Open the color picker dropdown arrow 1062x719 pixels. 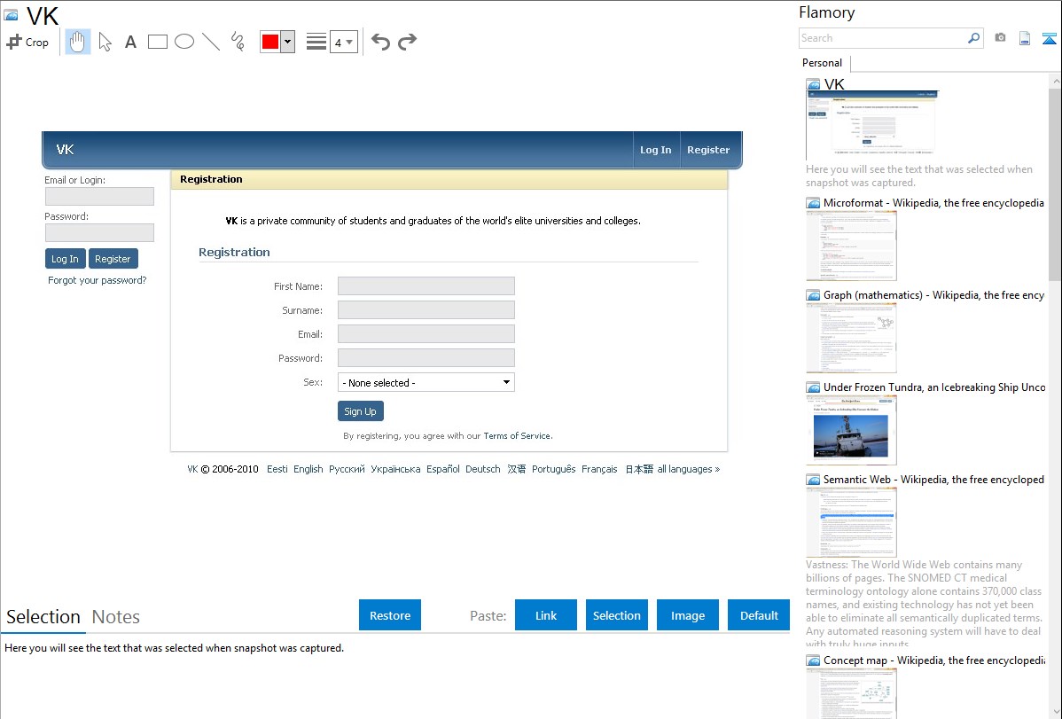point(287,42)
